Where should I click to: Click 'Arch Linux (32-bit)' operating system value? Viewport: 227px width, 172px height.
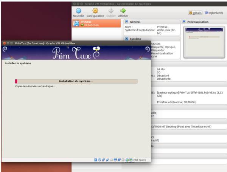point(166,31)
